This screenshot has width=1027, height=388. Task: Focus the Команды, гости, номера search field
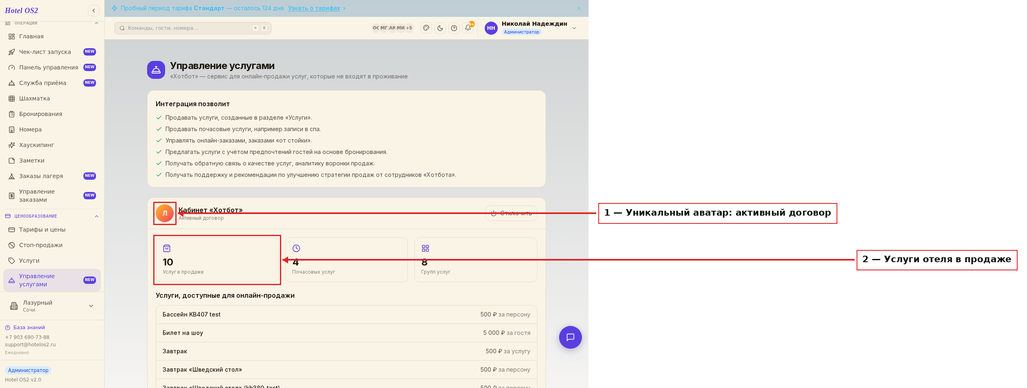[193, 28]
